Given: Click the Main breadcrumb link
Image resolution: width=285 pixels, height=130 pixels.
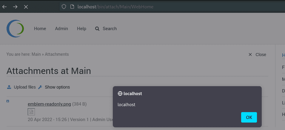Looking at the screenshot, I should coord(36,54).
